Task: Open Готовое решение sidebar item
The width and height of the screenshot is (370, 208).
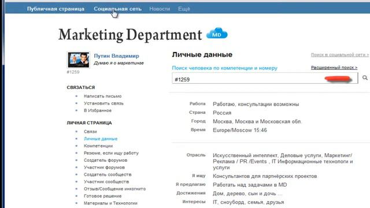Action: [x=103, y=196]
